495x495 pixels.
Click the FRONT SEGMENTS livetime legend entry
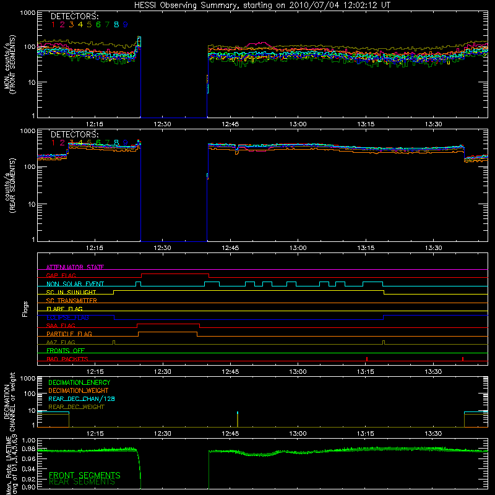click(85, 475)
